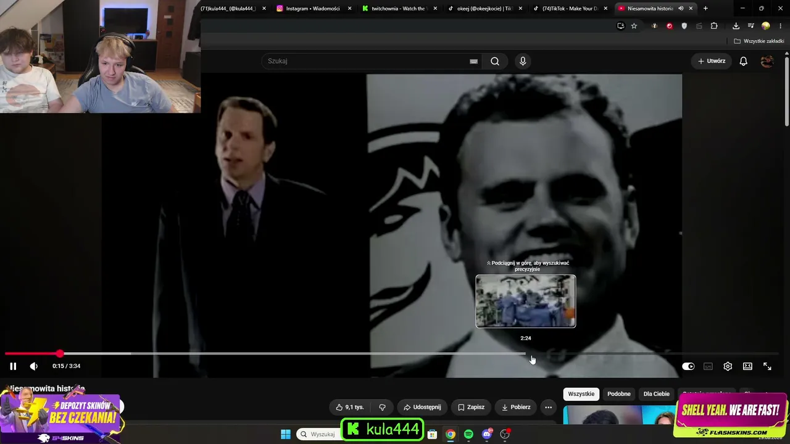
Task: Open Spotify from the taskbar
Action: [x=468, y=434]
